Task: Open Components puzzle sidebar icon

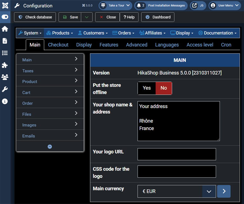Action: click(x=5, y=65)
